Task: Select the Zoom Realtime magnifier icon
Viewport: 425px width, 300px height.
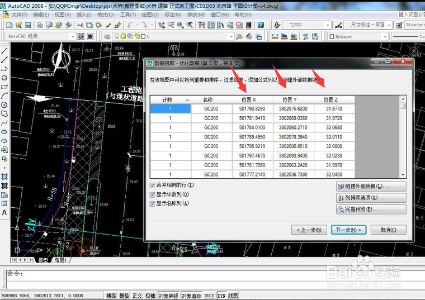Action: [171, 25]
